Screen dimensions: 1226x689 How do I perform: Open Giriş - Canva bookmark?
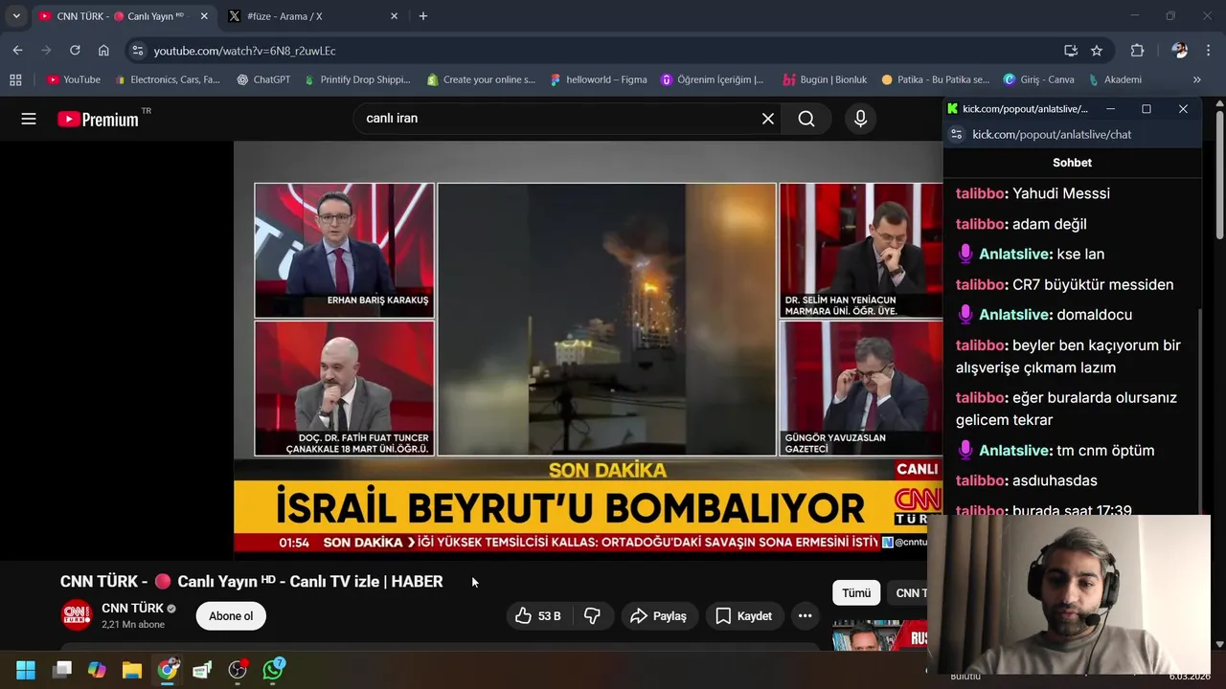pyautogui.click(x=1038, y=79)
